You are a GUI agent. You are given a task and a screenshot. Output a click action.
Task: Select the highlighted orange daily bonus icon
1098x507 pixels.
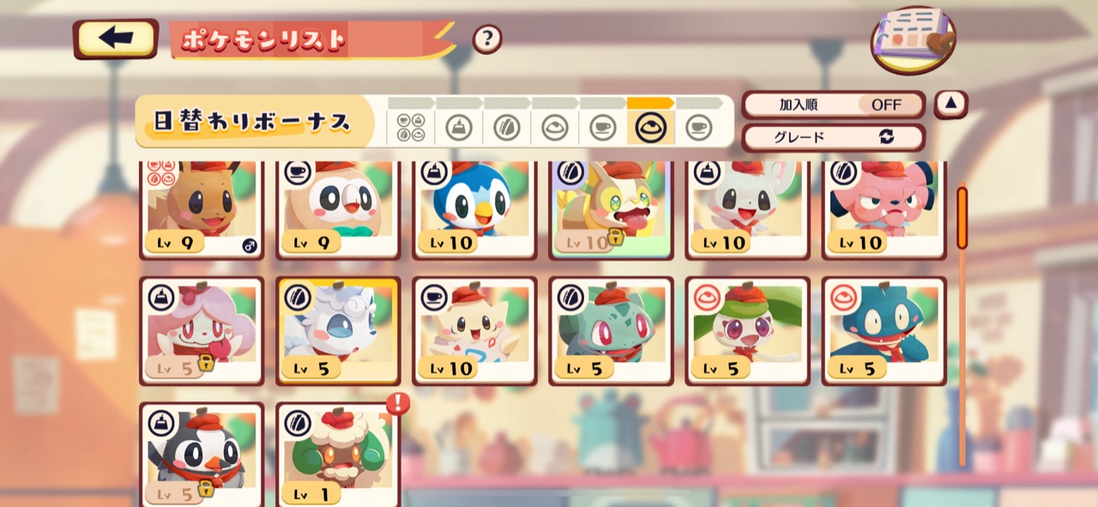click(x=651, y=128)
